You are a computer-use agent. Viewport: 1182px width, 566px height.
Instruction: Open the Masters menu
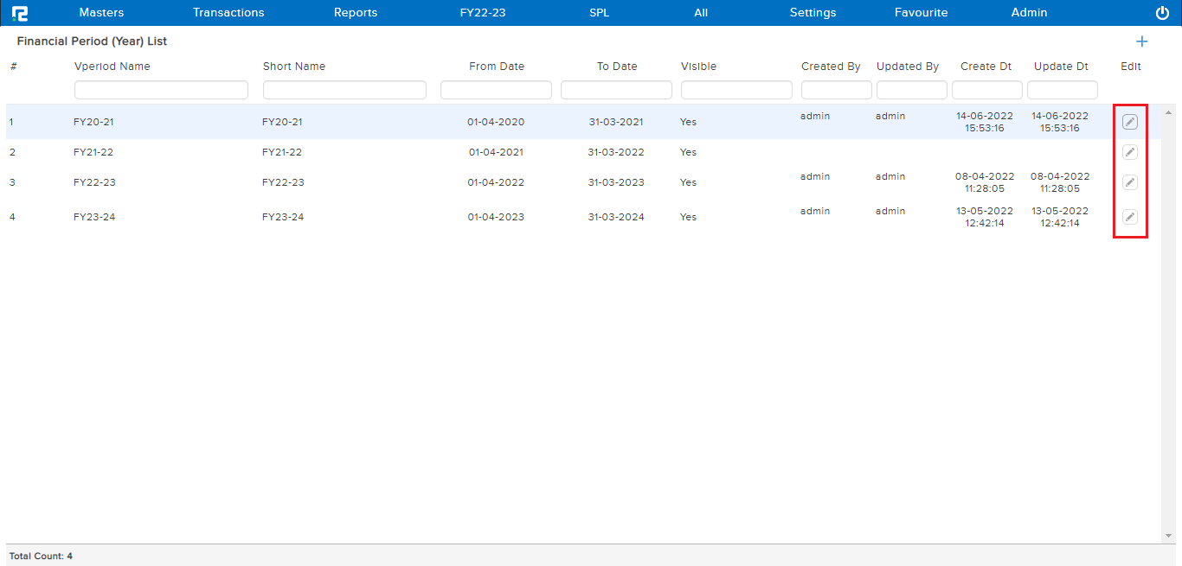(101, 13)
